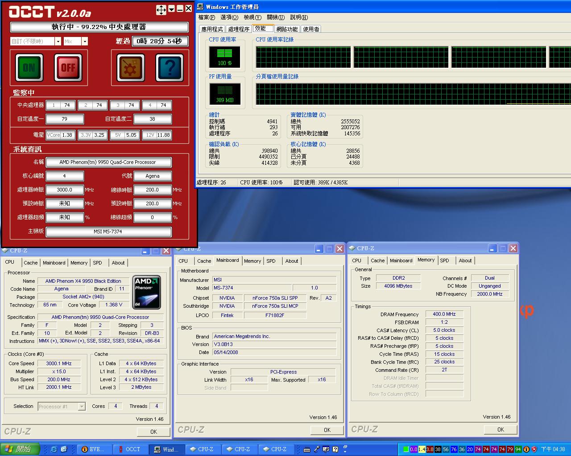Switch to the 處理程序 tab in Task Manager
This screenshot has height=456, width=571.
pos(239,29)
